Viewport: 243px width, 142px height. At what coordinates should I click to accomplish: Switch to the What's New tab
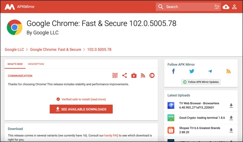pos(15,64)
